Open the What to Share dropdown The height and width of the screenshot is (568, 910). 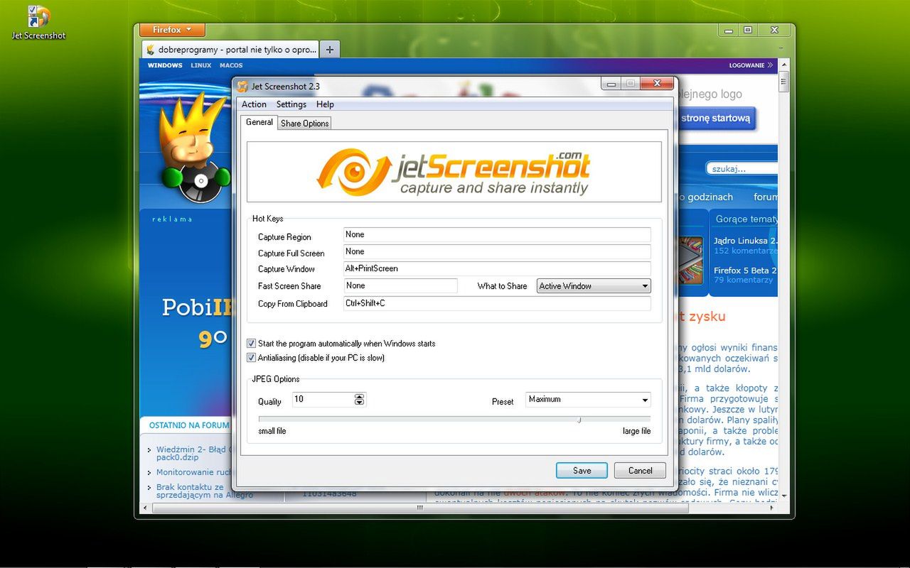tap(594, 286)
